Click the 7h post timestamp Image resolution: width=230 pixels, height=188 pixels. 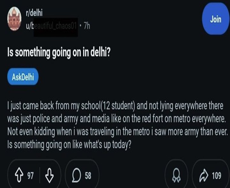coord(86,25)
